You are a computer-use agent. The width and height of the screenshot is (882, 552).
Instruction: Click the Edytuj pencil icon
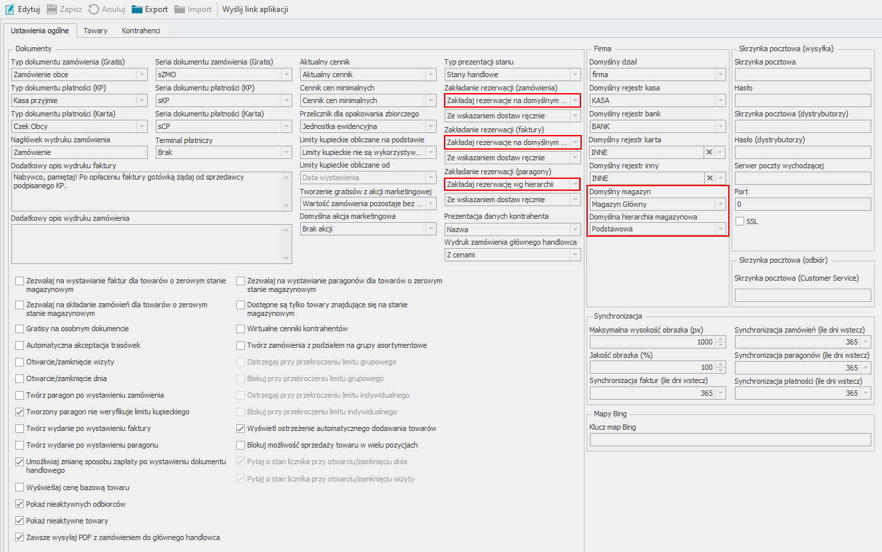(x=10, y=9)
